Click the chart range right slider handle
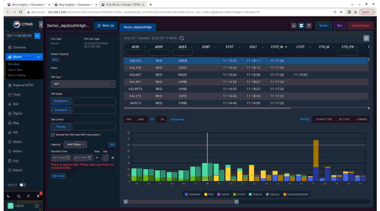The height and width of the screenshot is (211, 380). [x=236, y=201]
